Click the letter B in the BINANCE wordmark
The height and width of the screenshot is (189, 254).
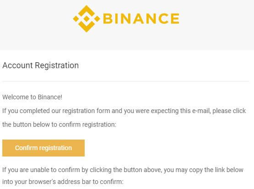point(108,19)
